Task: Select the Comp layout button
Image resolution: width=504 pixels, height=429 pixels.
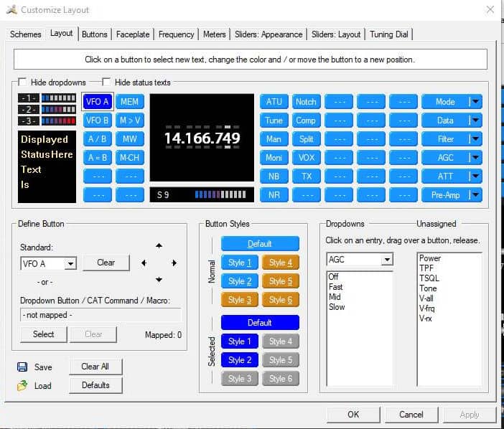Action: 307,121
